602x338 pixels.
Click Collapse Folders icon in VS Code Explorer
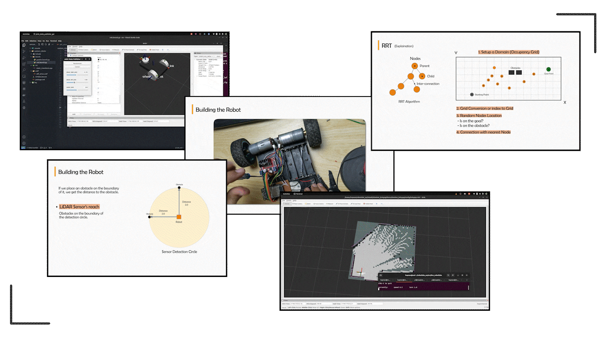tap(49, 44)
